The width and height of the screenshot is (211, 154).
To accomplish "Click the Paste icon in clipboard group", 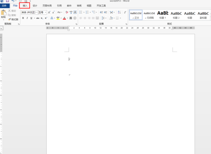I will [x=3, y=14].
